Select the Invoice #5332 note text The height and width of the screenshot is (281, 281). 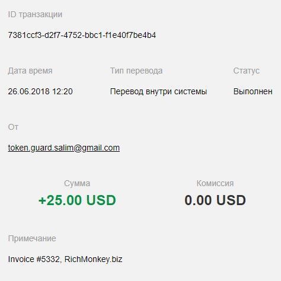click(34, 259)
